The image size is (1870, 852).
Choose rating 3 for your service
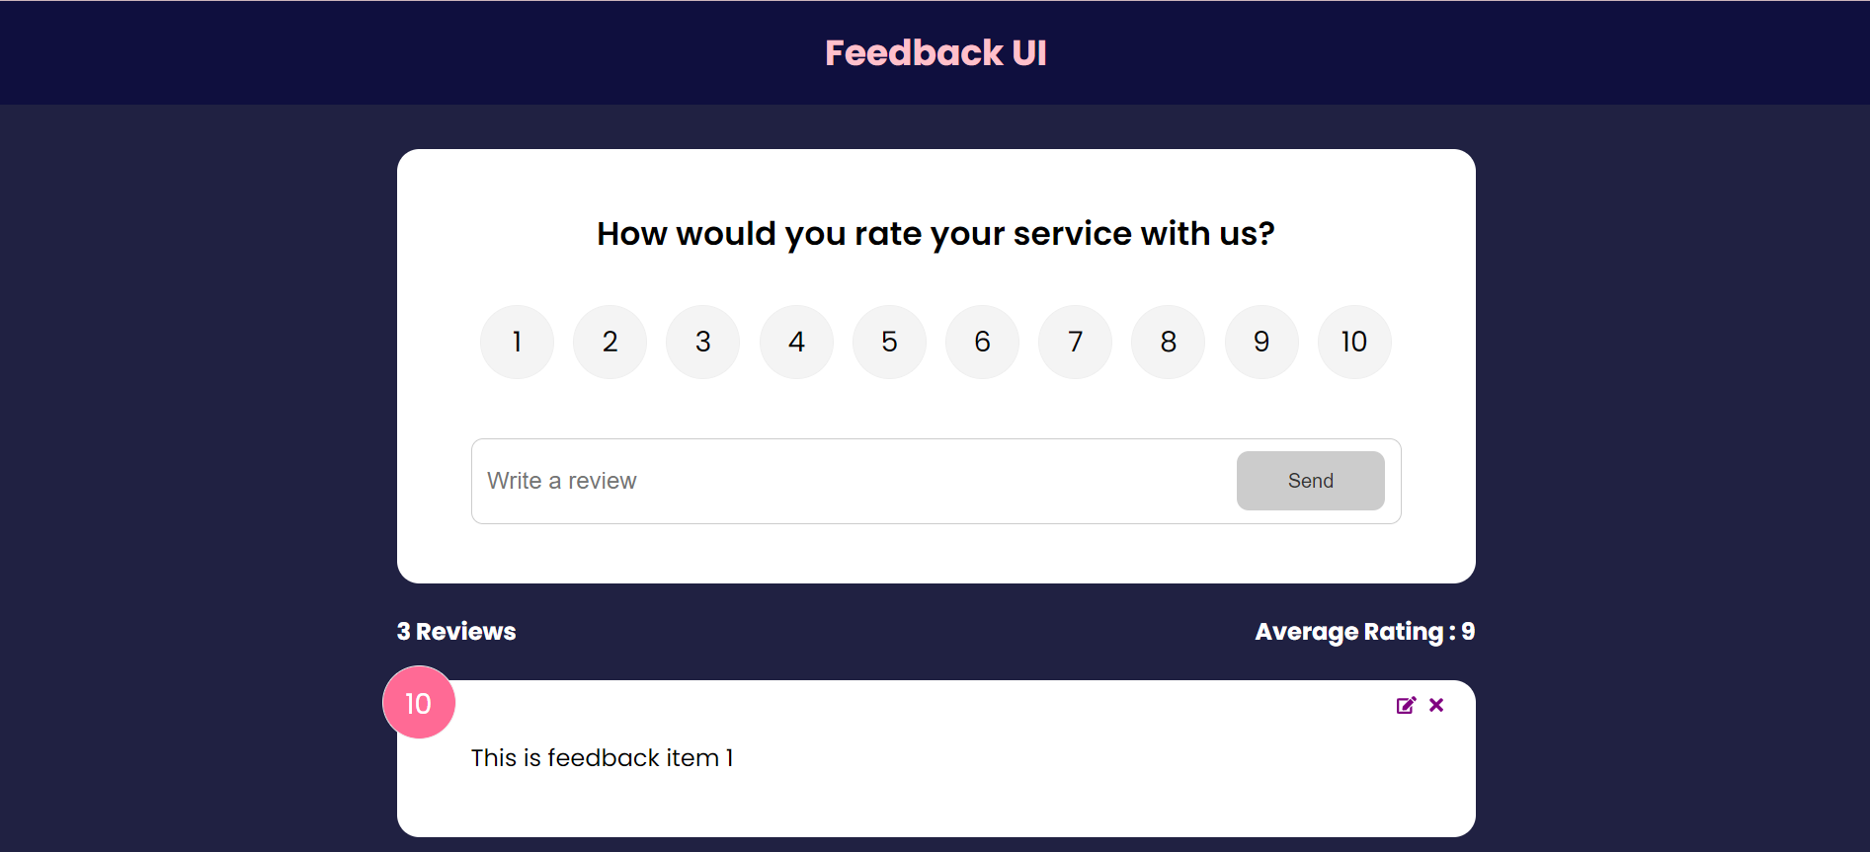[x=702, y=342]
